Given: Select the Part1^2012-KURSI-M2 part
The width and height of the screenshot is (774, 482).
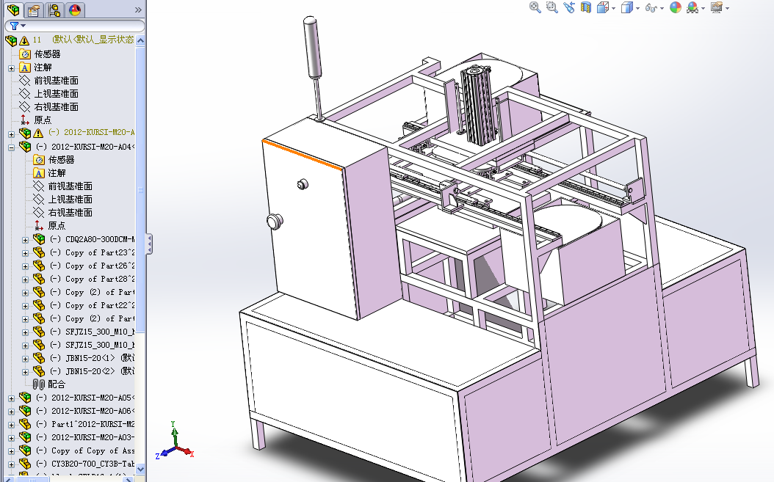Looking at the screenshot, I should coord(85,424).
